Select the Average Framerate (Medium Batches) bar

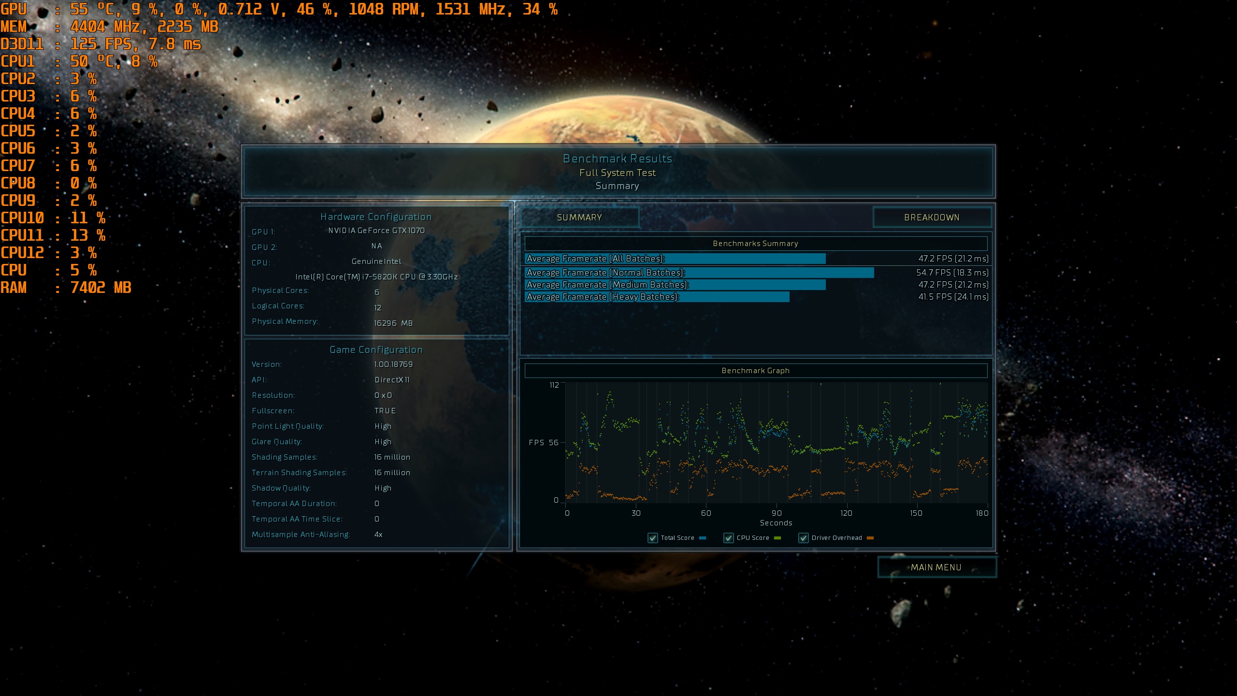tap(676, 285)
